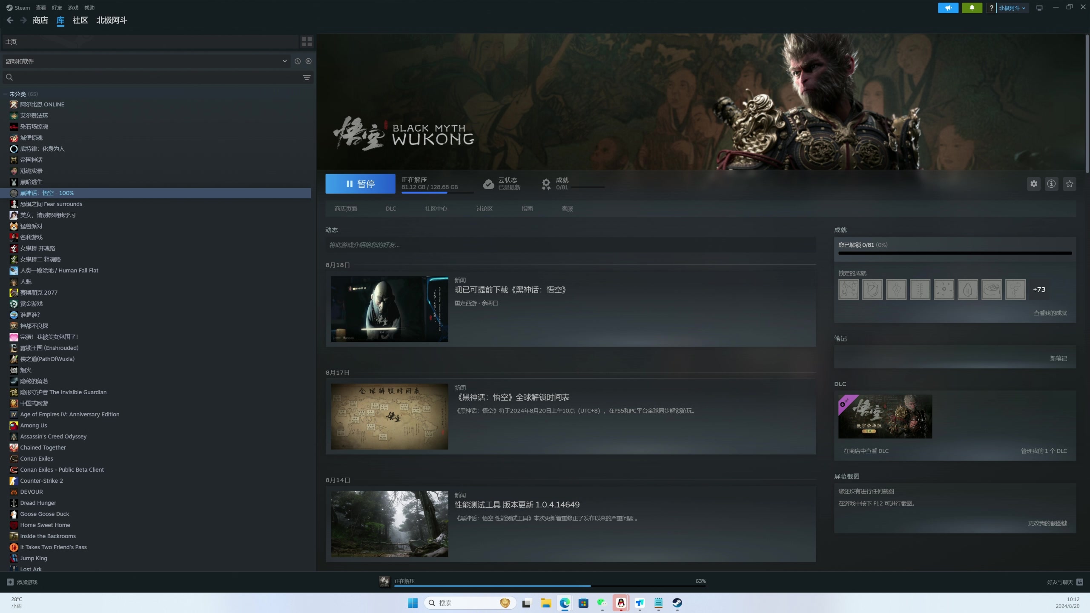1090x613 pixels.
Task: Open game info circle icon
Action: [1051, 184]
